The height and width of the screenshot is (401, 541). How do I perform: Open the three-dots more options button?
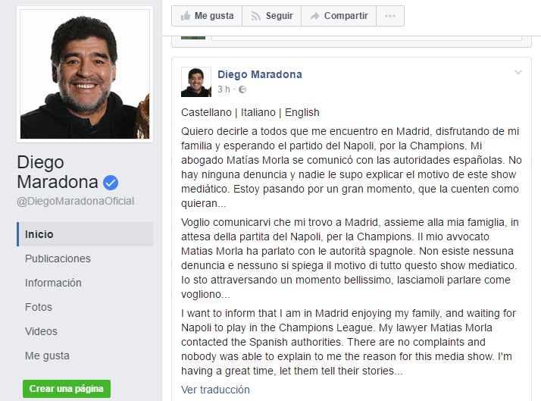(x=390, y=16)
